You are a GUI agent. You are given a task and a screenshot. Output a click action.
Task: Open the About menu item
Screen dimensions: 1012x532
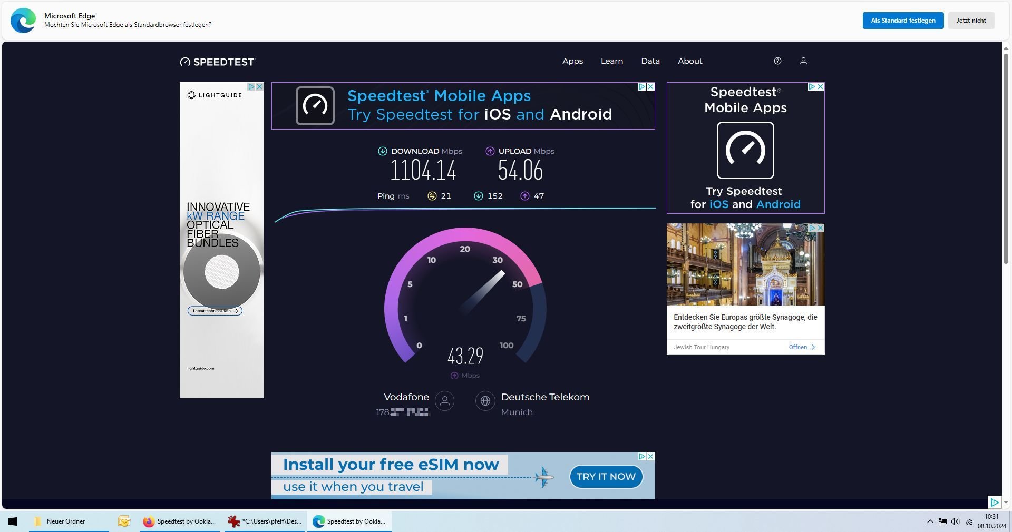coord(689,61)
